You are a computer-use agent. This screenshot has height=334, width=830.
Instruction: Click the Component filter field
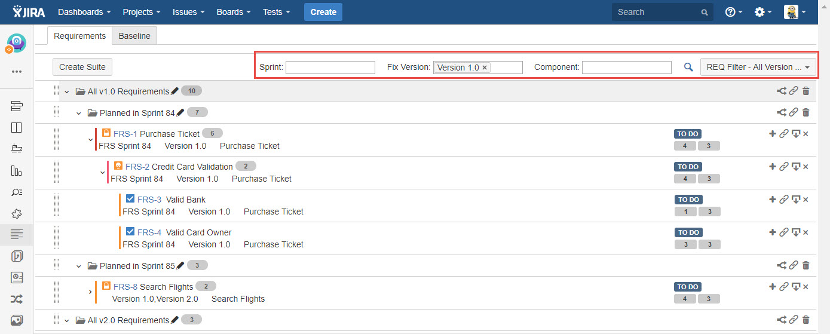[x=627, y=68]
